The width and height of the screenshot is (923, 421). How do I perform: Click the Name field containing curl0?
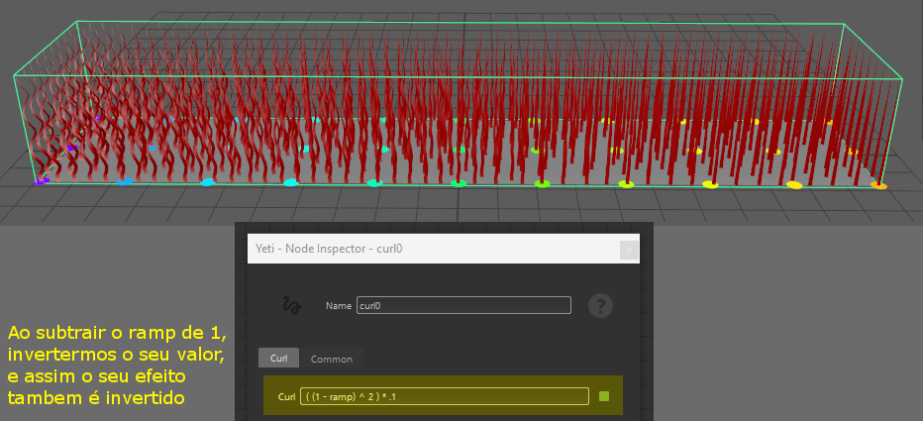click(x=463, y=306)
